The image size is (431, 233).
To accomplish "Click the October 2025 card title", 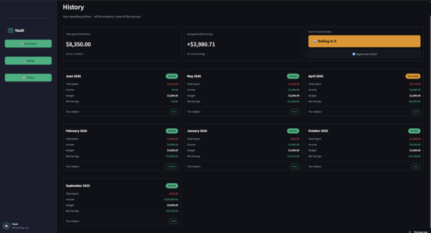I will tap(318, 131).
